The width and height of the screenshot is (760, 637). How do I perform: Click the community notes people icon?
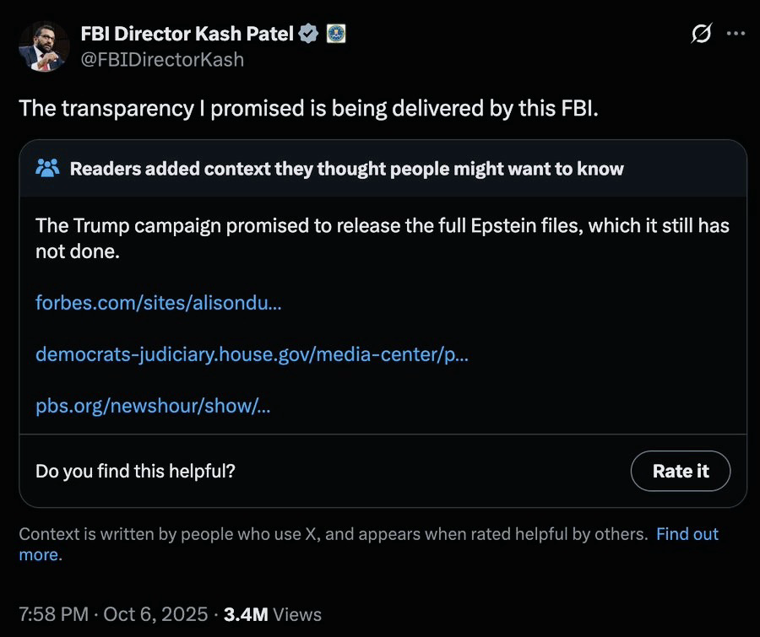[x=48, y=169]
